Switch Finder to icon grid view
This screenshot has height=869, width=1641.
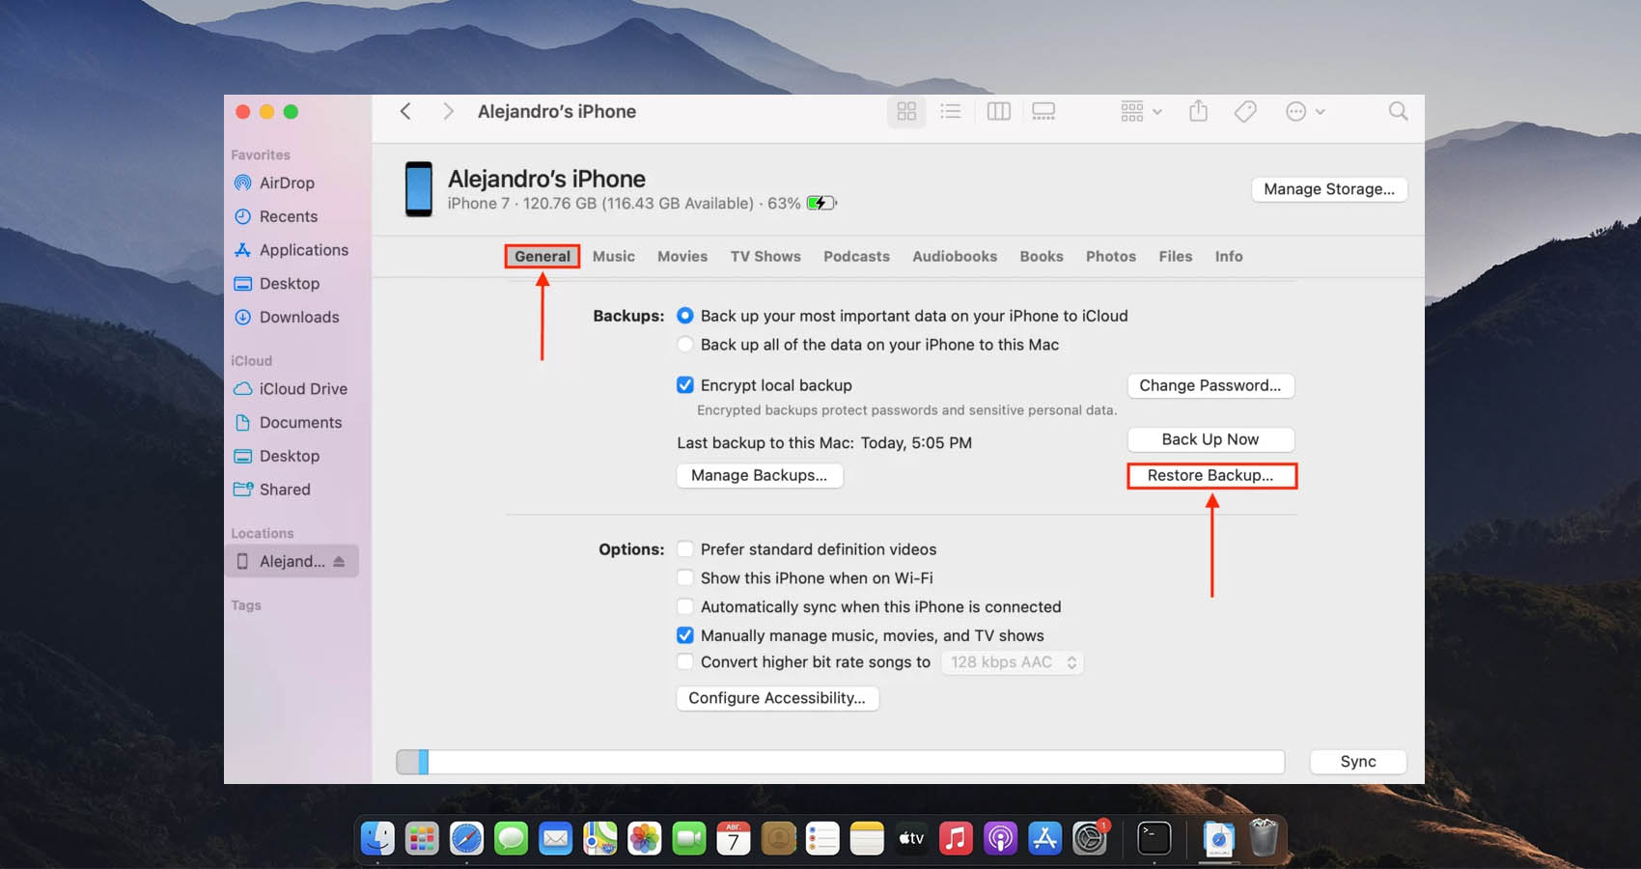pyautogui.click(x=905, y=112)
